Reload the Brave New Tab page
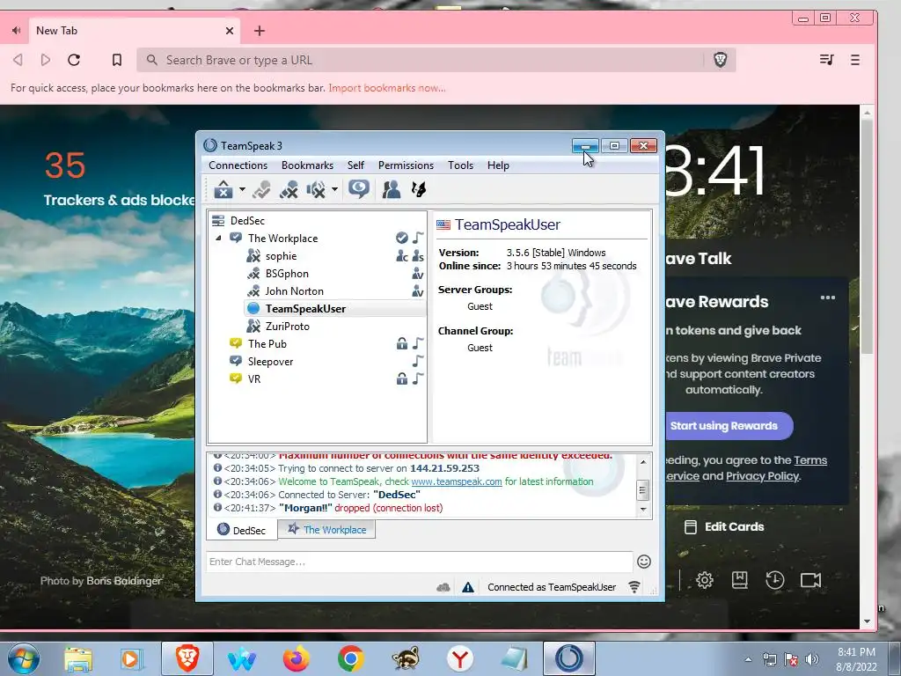 pyautogui.click(x=74, y=60)
